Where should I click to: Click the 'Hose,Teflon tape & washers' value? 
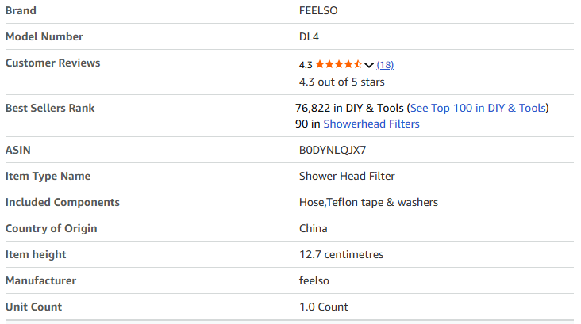click(368, 202)
